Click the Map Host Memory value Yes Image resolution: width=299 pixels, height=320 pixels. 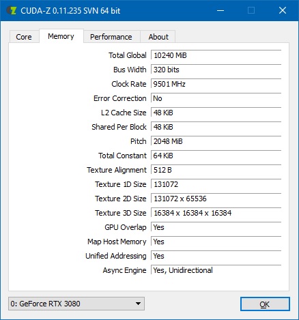click(216, 242)
